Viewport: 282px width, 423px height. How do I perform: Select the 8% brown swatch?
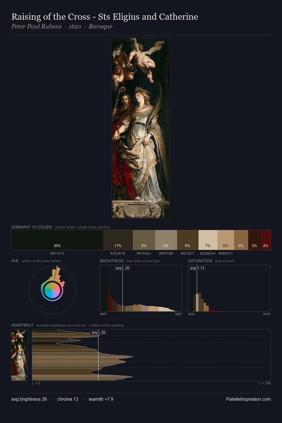(x=188, y=240)
